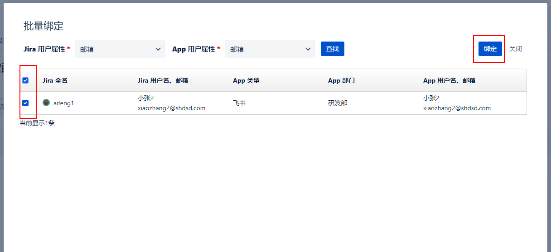551x252 pixels.
Task: Select the App 类型 column header
Action: pos(246,80)
